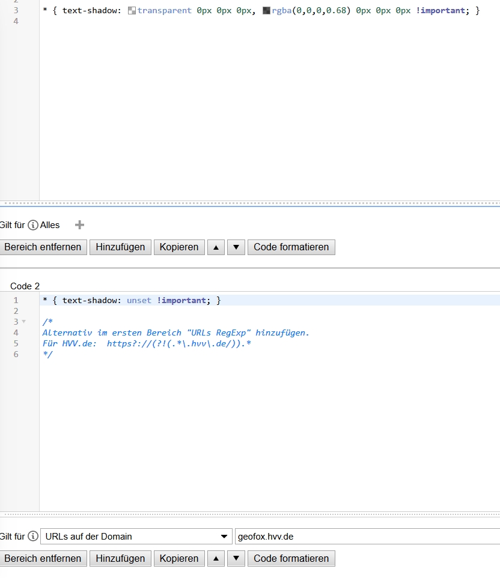Viewport: 500px width, 578px height.
Task: Remove Code 2 section via 'Bereich entfernen'
Action: (x=43, y=559)
